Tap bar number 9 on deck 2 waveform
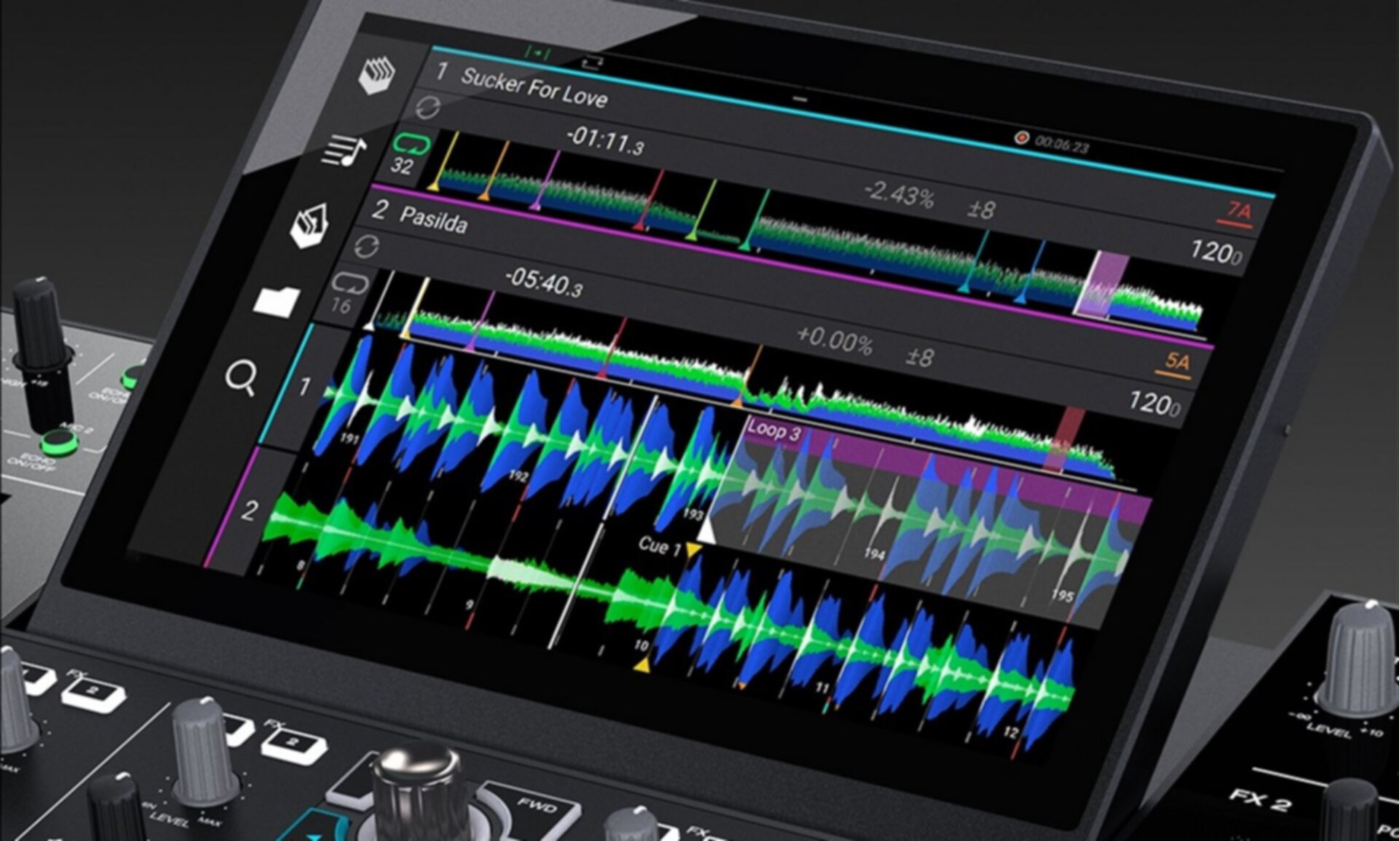The image size is (1399, 841). 469,604
